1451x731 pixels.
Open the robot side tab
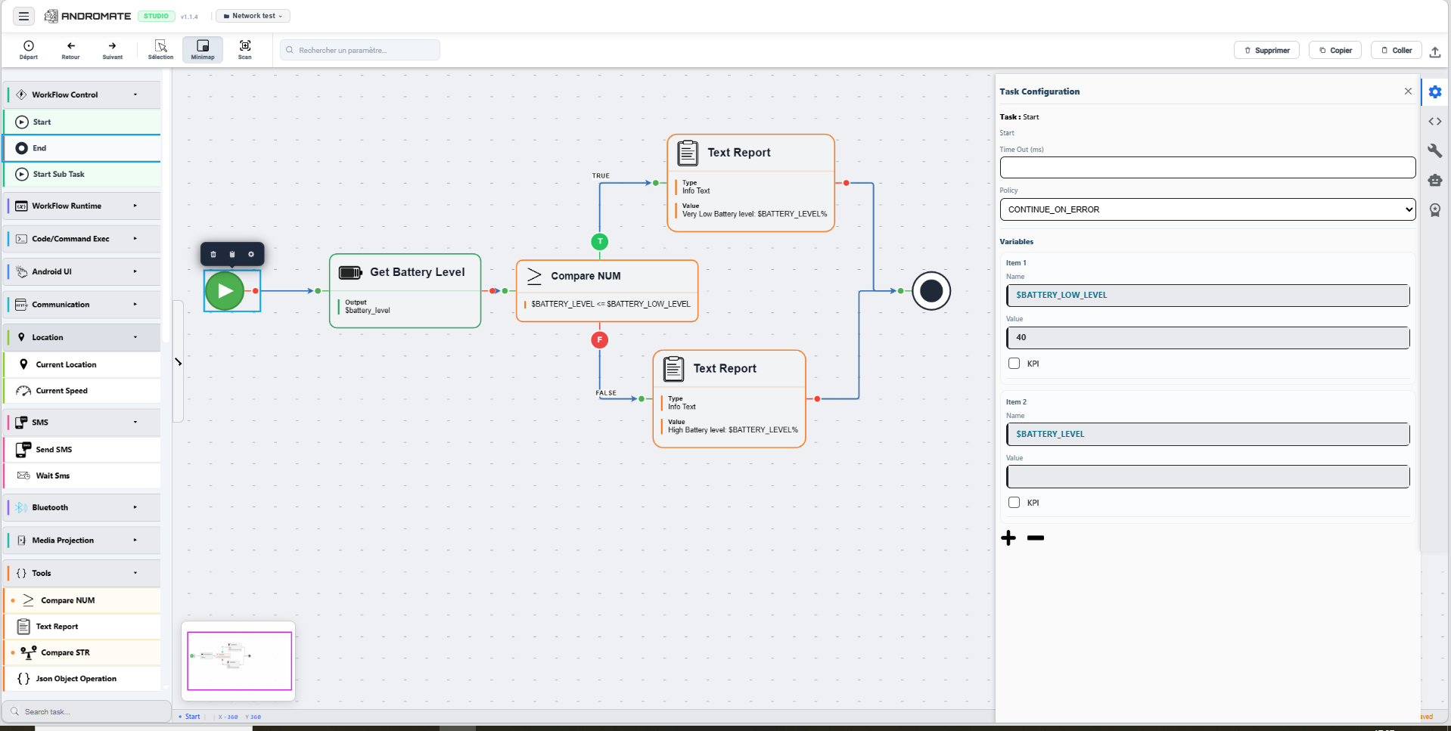1435,180
